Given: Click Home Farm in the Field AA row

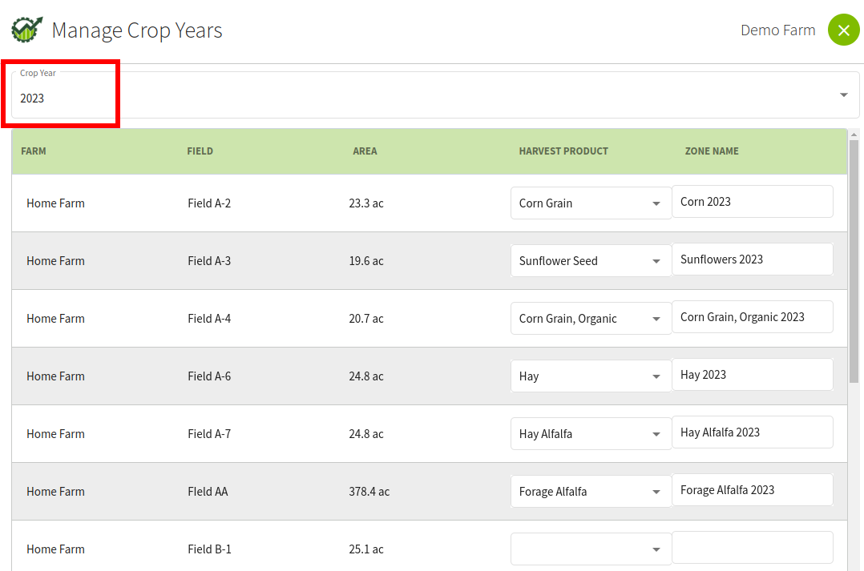Looking at the screenshot, I should point(55,491).
